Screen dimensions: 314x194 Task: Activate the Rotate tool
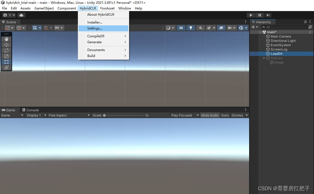point(6,51)
